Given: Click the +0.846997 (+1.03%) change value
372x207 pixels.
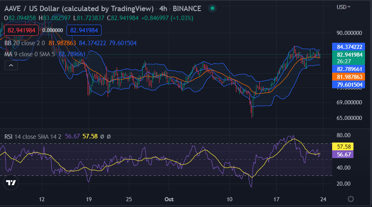Looking at the screenshot, I should point(167,18).
